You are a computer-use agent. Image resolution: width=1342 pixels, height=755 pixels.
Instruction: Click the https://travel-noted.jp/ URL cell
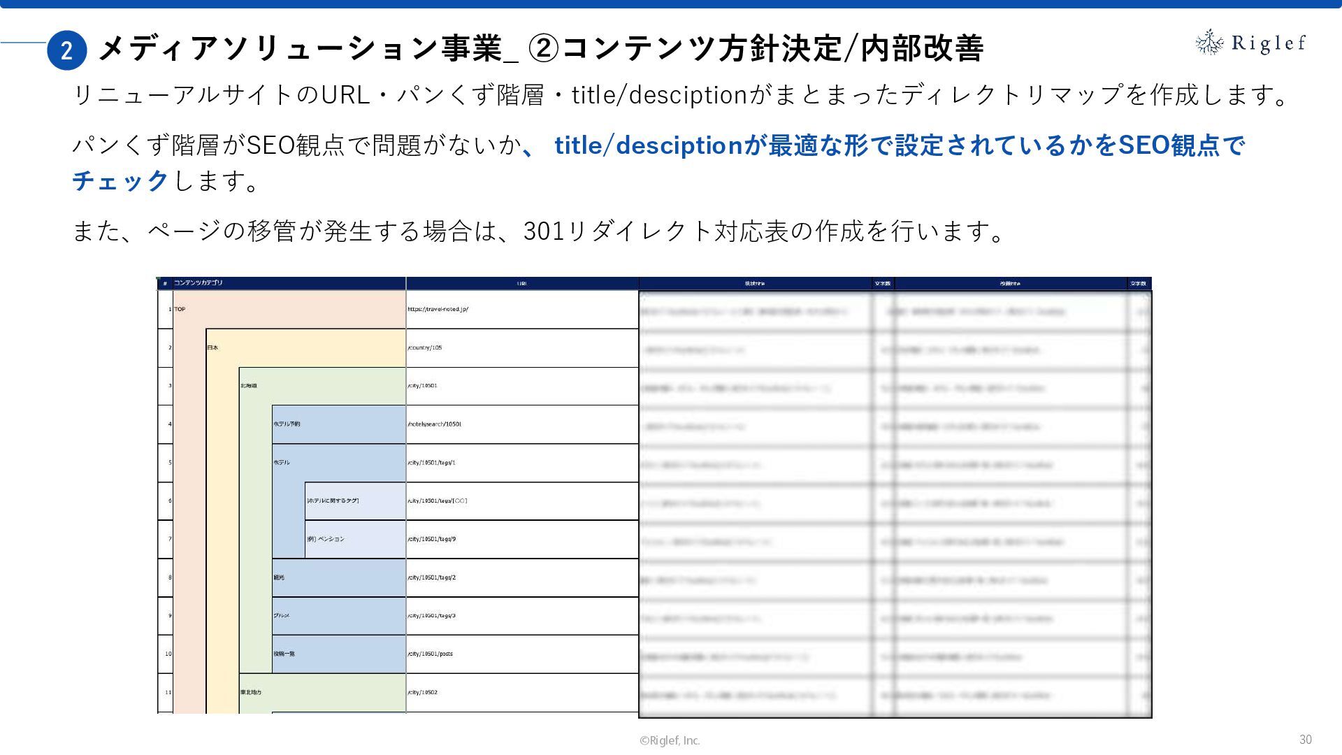tap(438, 309)
